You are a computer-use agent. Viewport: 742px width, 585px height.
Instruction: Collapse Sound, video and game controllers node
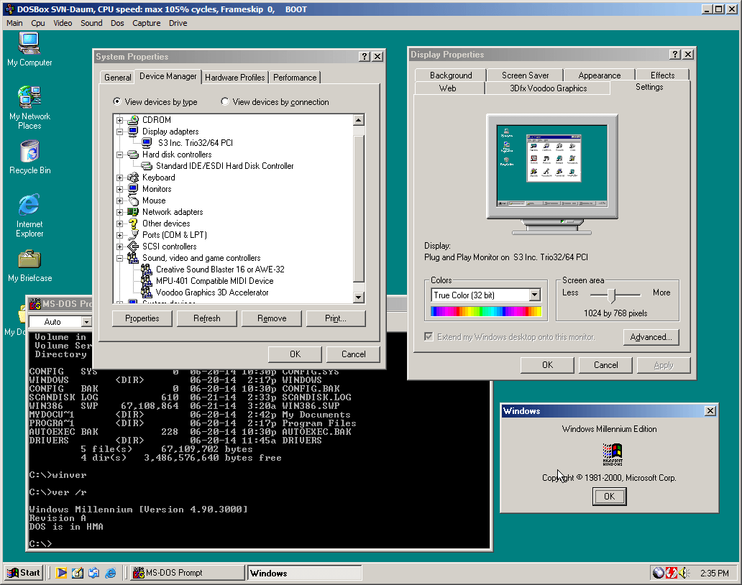pos(120,258)
